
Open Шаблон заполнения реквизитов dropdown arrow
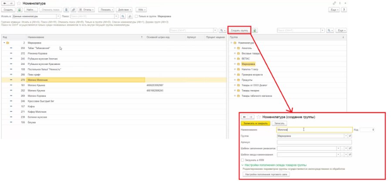click(338, 148)
